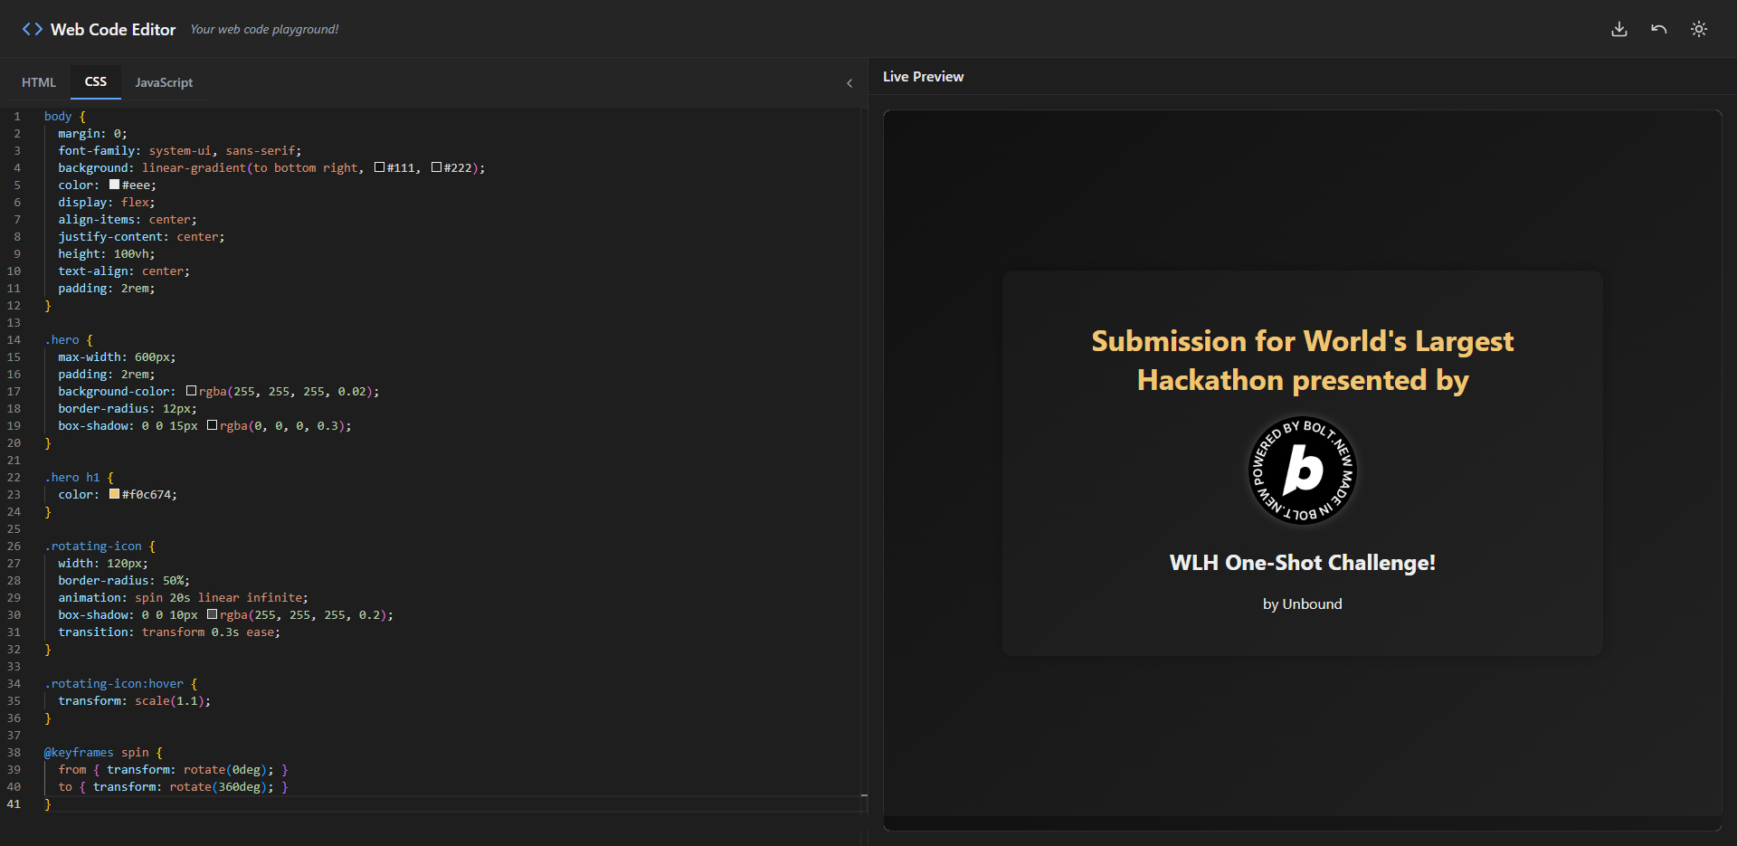The image size is (1737, 846).
Task: Click the "animation: spin 20s linear infinite;" line
Action: tap(184, 597)
